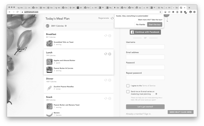
Task: Open the Zucchini Peanut Noodles thumbnail
Action: 49,88
